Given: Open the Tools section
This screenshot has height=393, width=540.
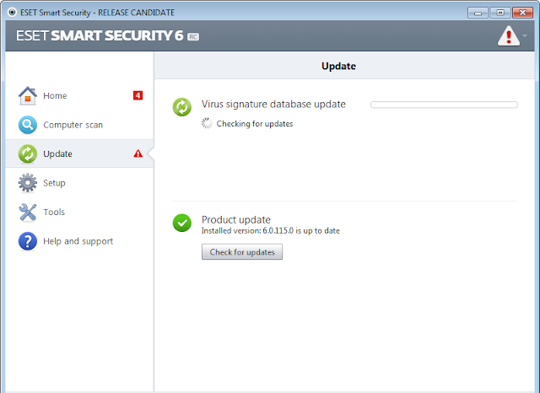Looking at the screenshot, I should (80, 212).
